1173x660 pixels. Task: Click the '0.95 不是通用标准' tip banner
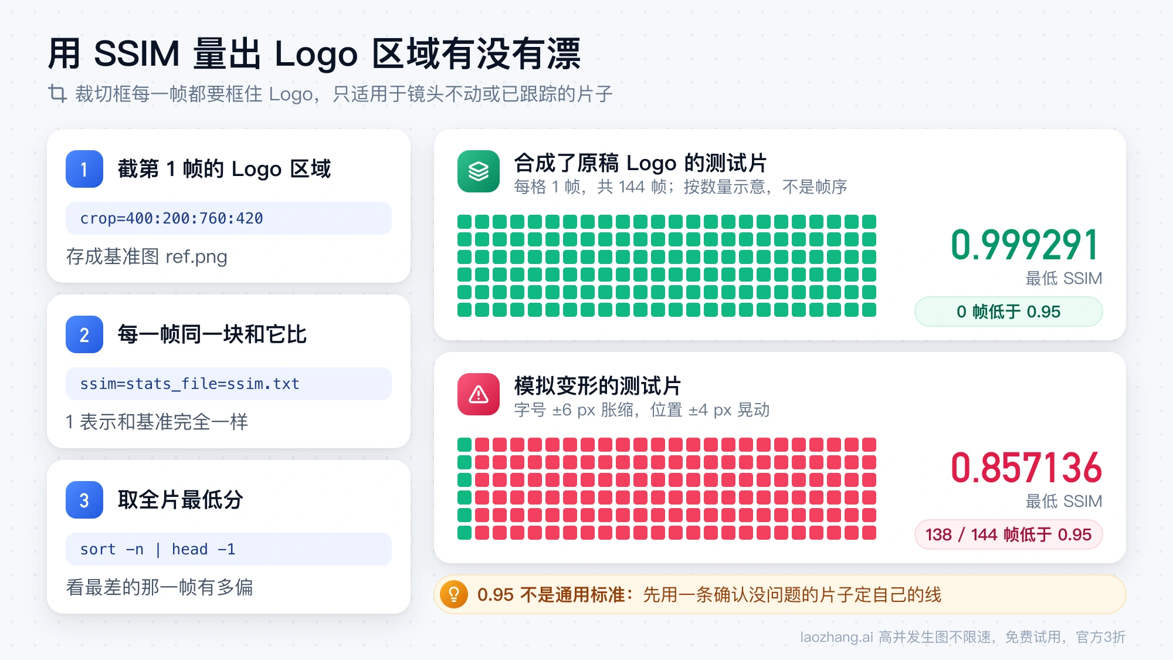[780, 594]
